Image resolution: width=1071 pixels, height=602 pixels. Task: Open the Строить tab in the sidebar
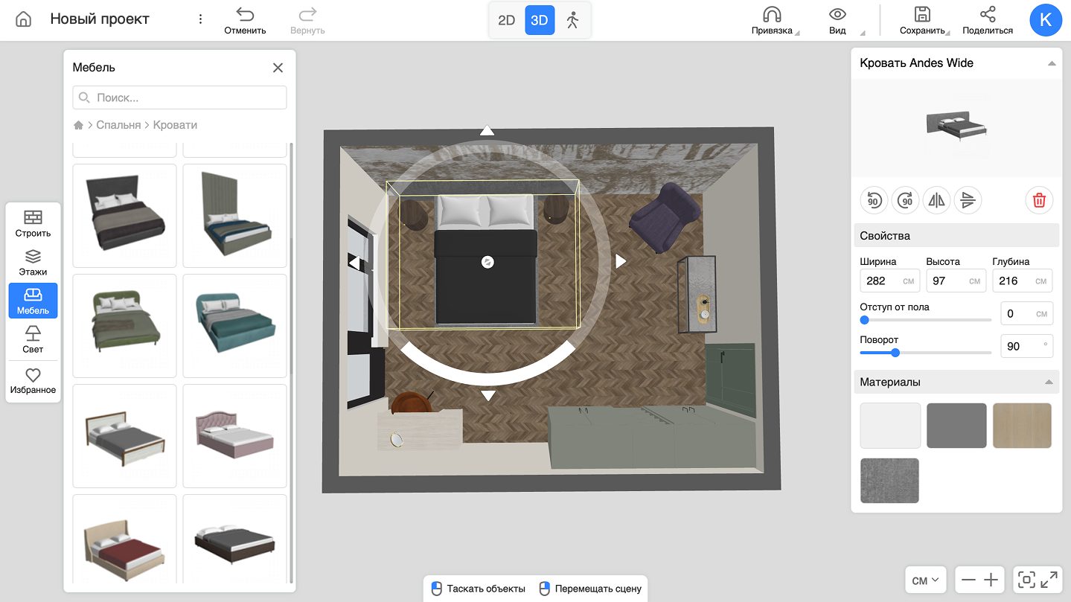point(33,223)
